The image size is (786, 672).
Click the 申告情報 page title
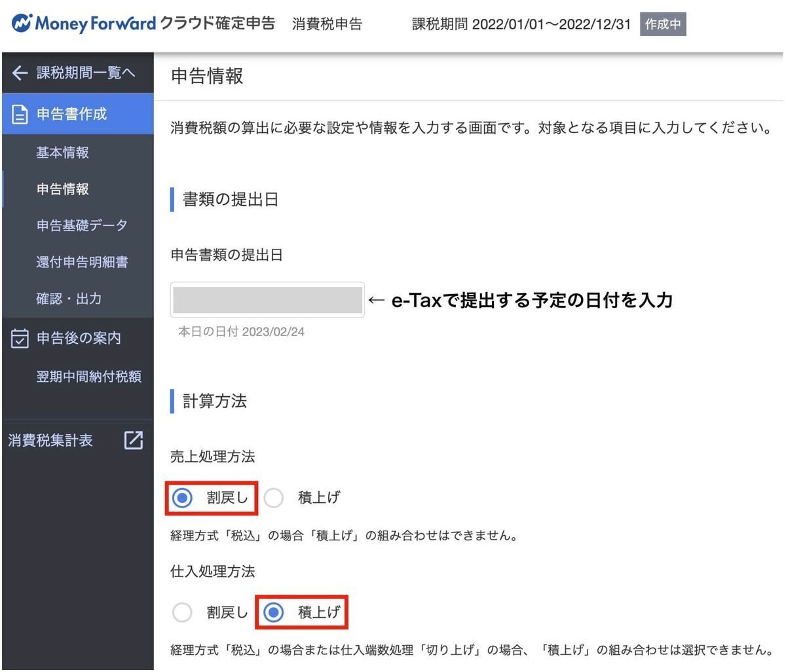click(207, 76)
